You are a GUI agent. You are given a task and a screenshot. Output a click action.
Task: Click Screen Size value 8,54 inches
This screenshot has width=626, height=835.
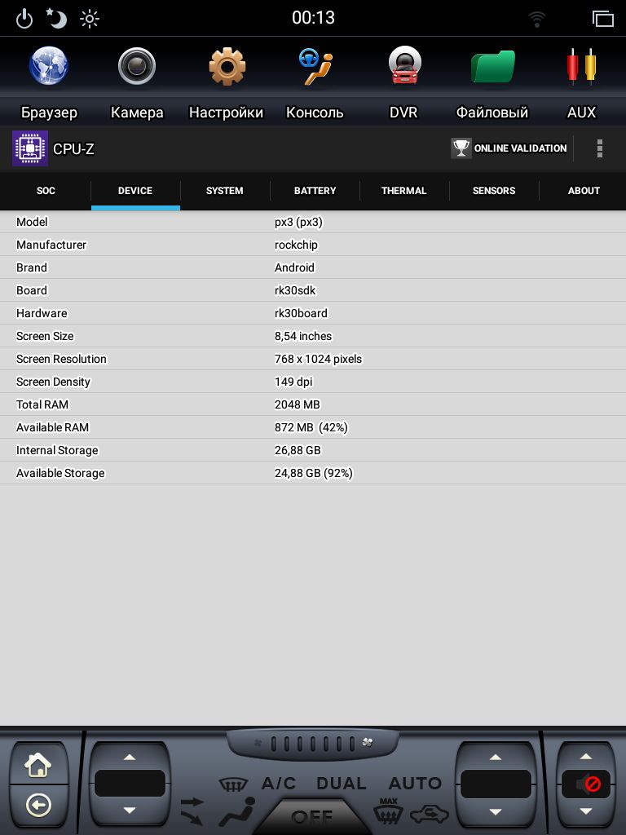(303, 337)
